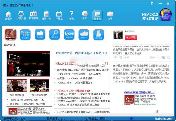This screenshot has height=121, width=176.
Task: Click the Aleczou profile avatar
Action: coord(118,35)
